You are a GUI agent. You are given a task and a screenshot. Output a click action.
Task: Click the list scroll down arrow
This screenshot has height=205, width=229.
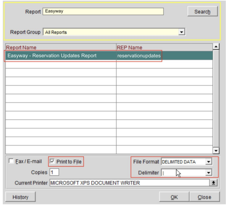(216, 151)
